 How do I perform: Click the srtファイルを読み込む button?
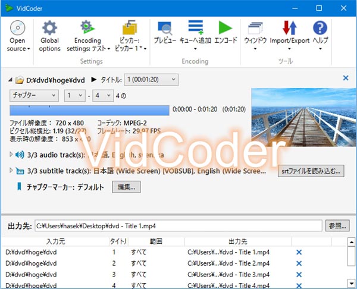click(x=311, y=171)
